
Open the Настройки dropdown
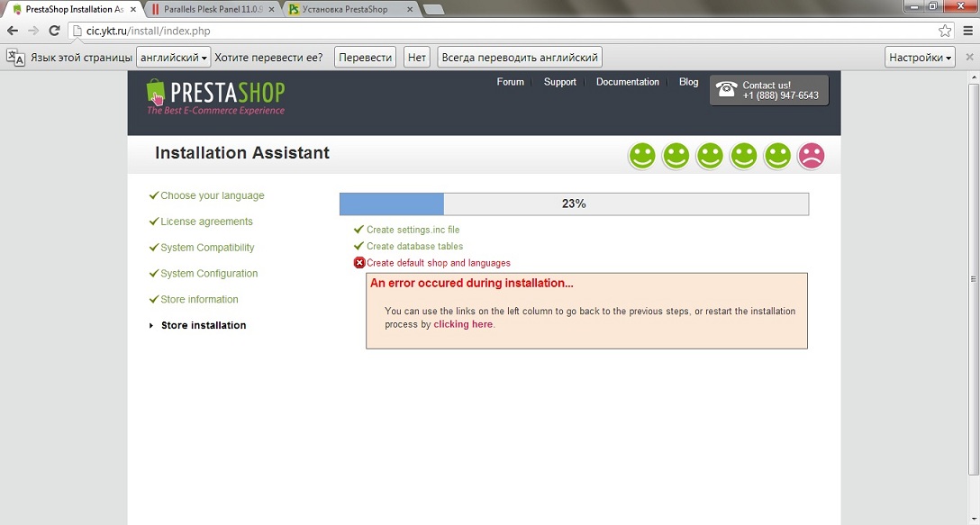[920, 58]
